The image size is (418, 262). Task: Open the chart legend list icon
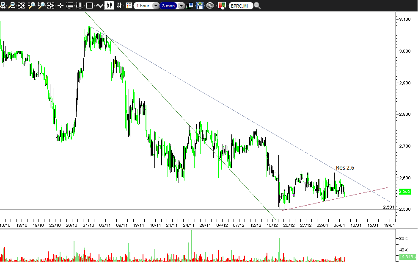pos(129,6)
